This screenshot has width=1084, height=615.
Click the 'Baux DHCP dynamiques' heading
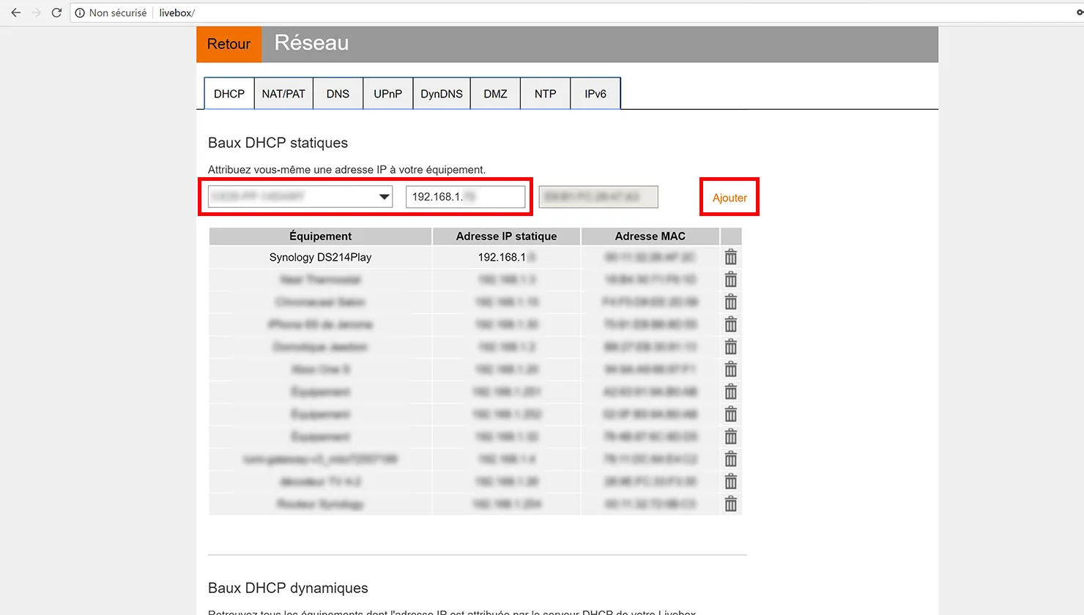288,588
